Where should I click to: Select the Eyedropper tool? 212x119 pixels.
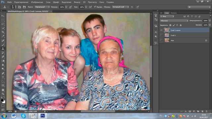(x=3, y=36)
